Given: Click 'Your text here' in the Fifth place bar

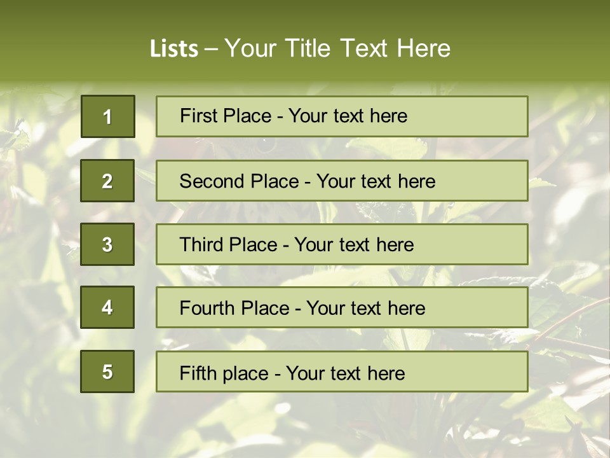Looking at the screenshot, I should click(x=345, y=373).
